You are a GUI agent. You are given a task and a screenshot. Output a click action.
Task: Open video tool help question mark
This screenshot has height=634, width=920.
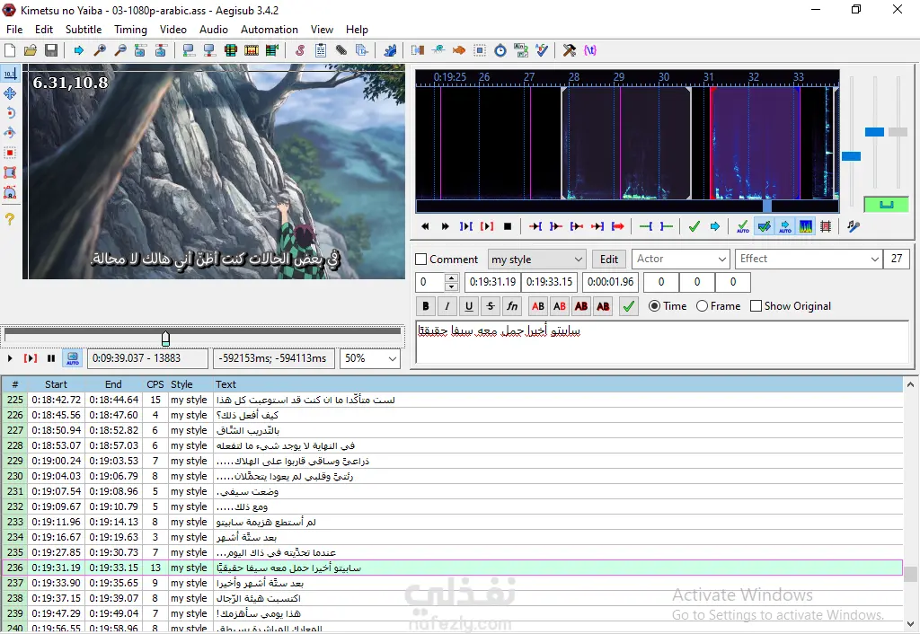[x=10, y=219]
